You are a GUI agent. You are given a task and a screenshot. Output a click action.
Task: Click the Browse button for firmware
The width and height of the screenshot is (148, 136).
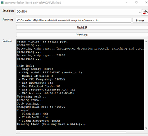point(140,20)
